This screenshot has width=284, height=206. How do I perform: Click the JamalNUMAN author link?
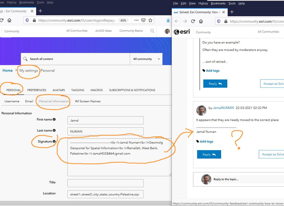pos(223,108)
